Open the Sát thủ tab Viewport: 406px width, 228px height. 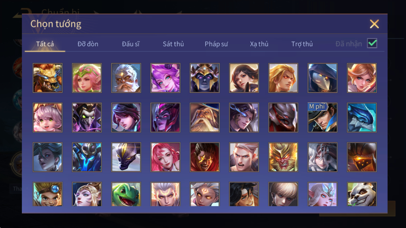point(173,44)
